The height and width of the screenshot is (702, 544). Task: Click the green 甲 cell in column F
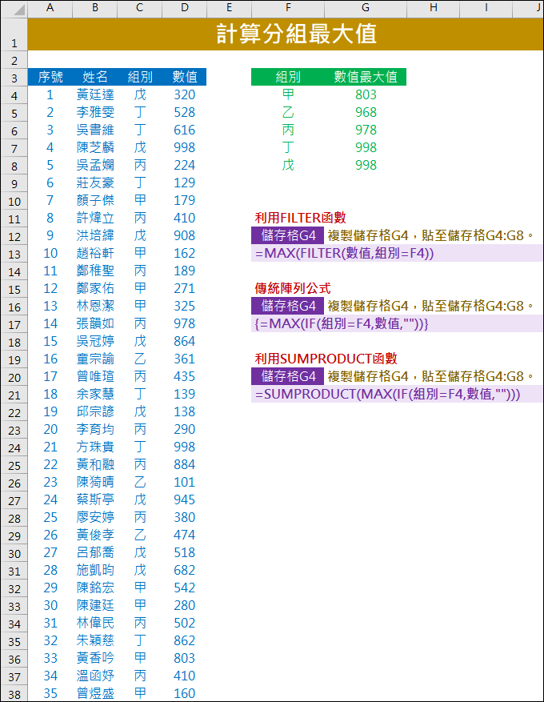point(288,94)
